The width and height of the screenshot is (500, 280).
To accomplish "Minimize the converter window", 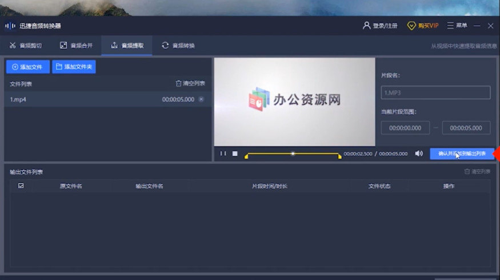I will pyautogui.click(x=477, y=26).
